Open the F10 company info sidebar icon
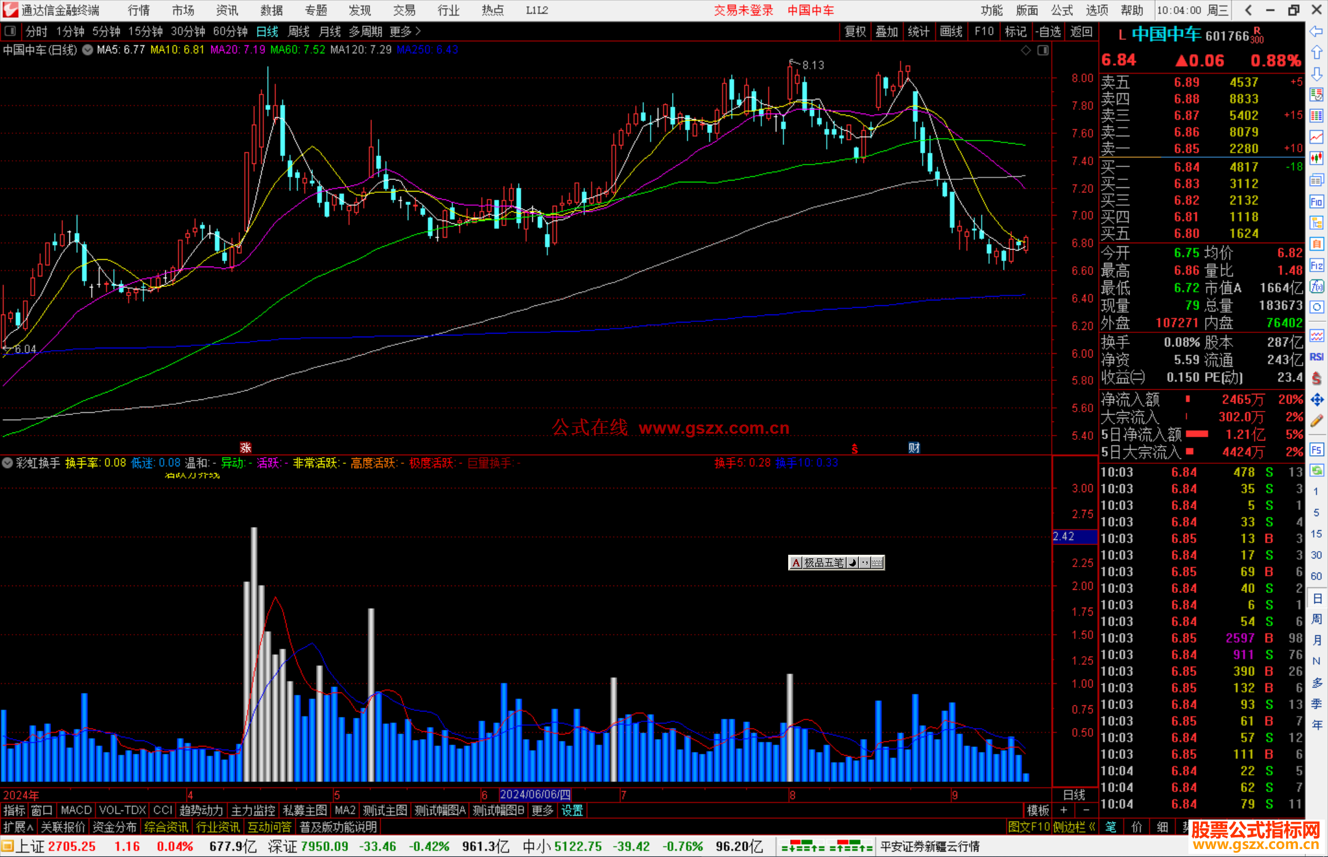 point(1316,202)
